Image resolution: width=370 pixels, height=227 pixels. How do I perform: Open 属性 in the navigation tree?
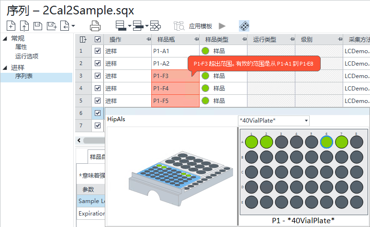(x=21, y=47)
